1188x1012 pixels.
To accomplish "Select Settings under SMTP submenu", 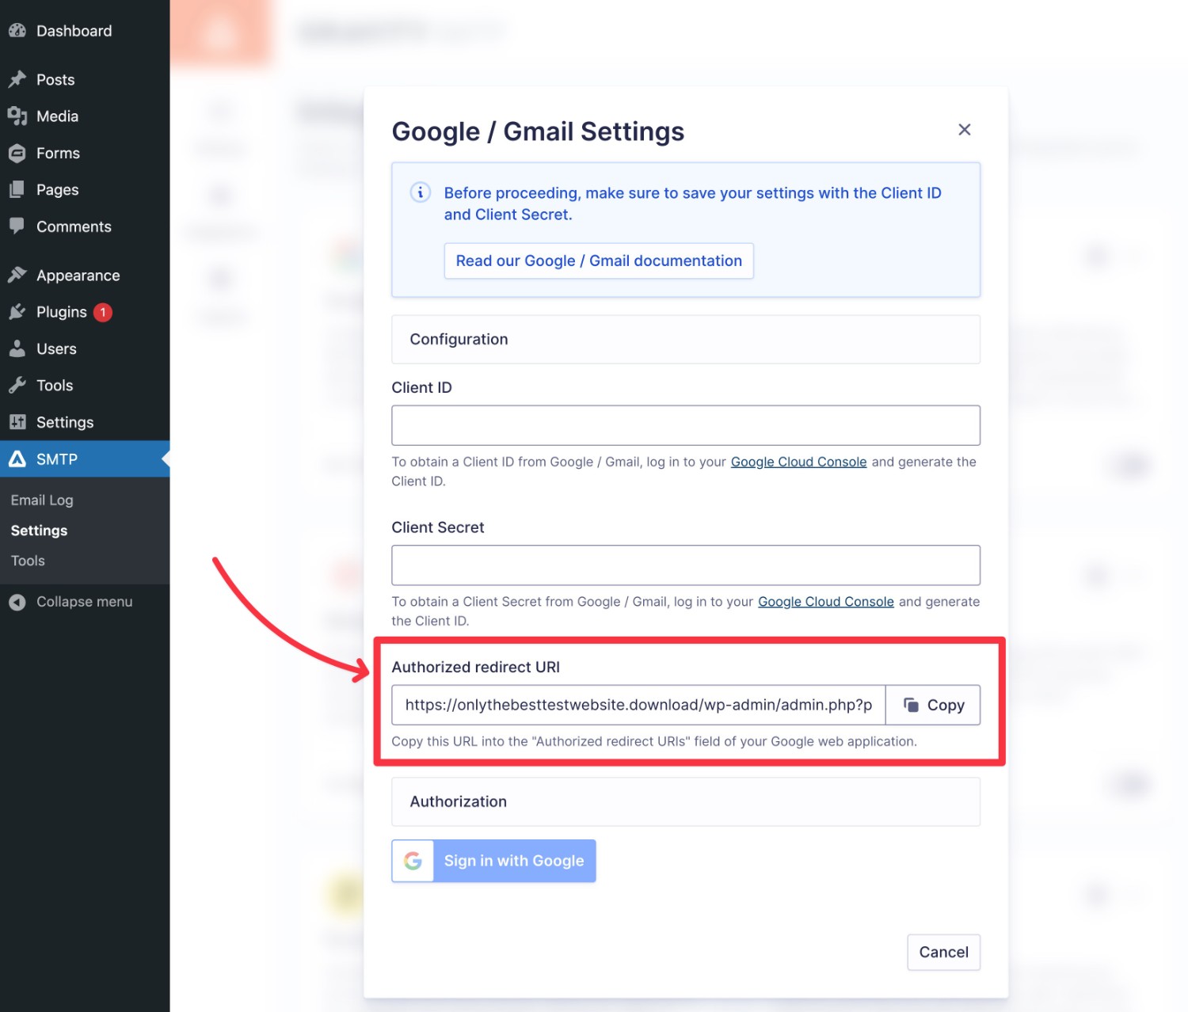I will click(x=39, y=531).
